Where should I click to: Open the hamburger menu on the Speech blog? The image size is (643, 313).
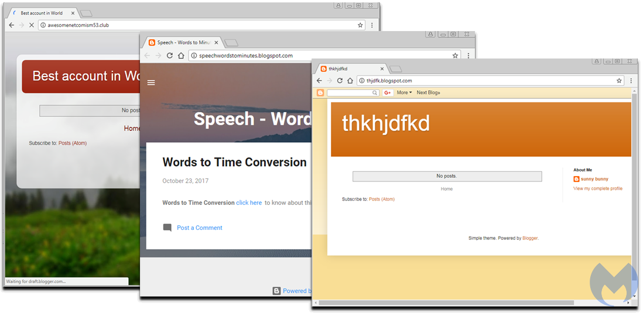[x=151, y=82]
